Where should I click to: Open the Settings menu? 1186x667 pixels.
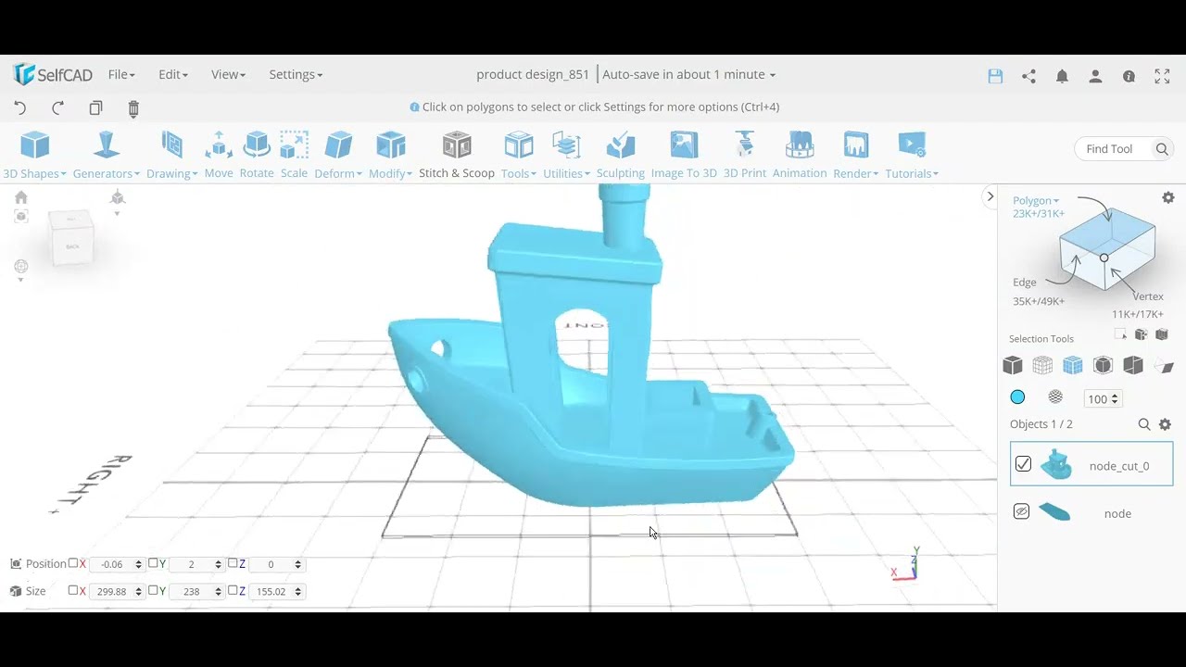[x=295, y=74]
